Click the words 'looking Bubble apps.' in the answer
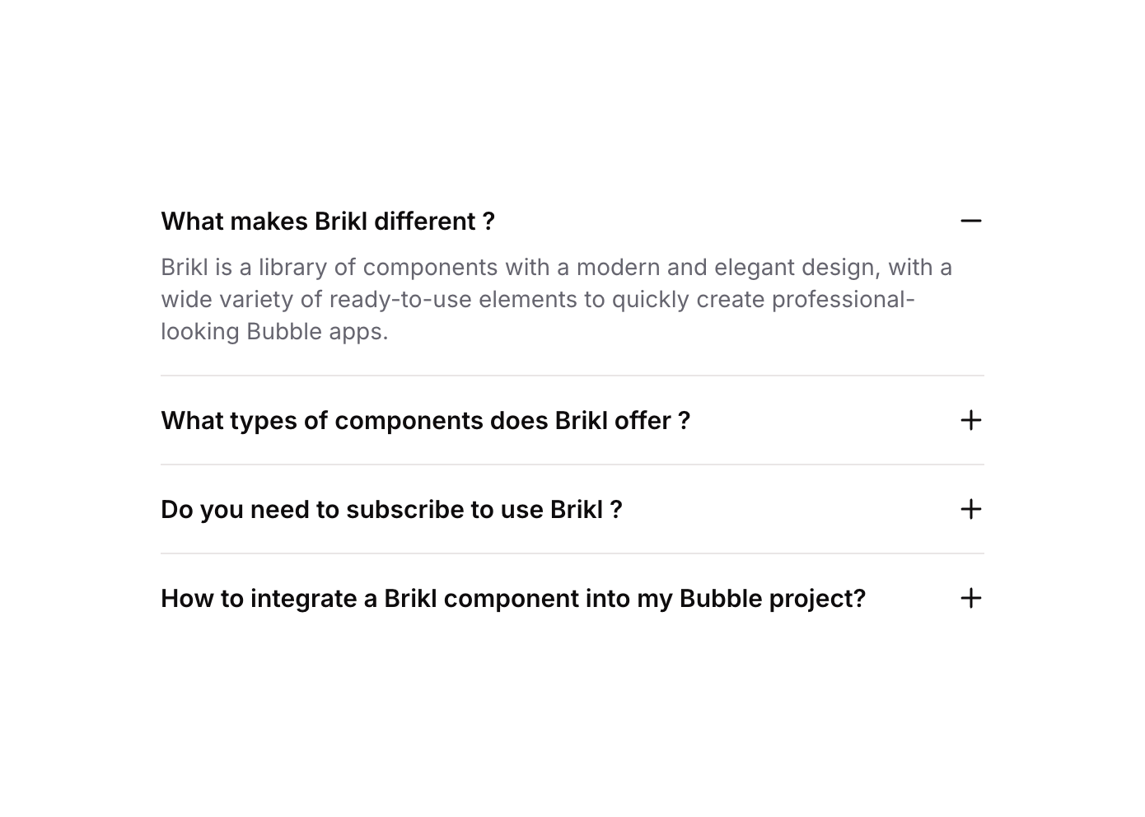 (274, 331)
